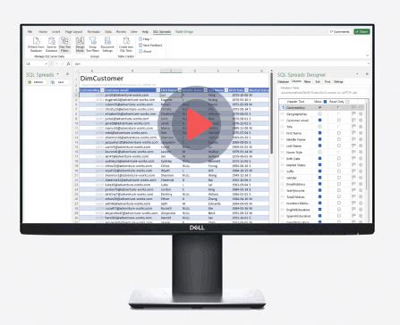Screen dimensions: 400x325
Task: Switch to the Data ribbon tab
Action: pos(108,31)
